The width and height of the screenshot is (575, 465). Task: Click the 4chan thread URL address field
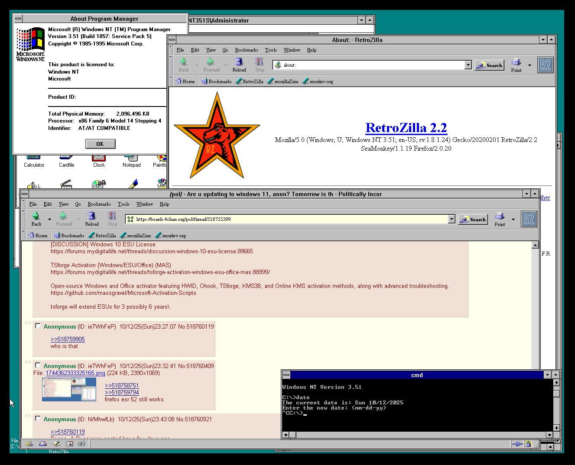[287, 219]
